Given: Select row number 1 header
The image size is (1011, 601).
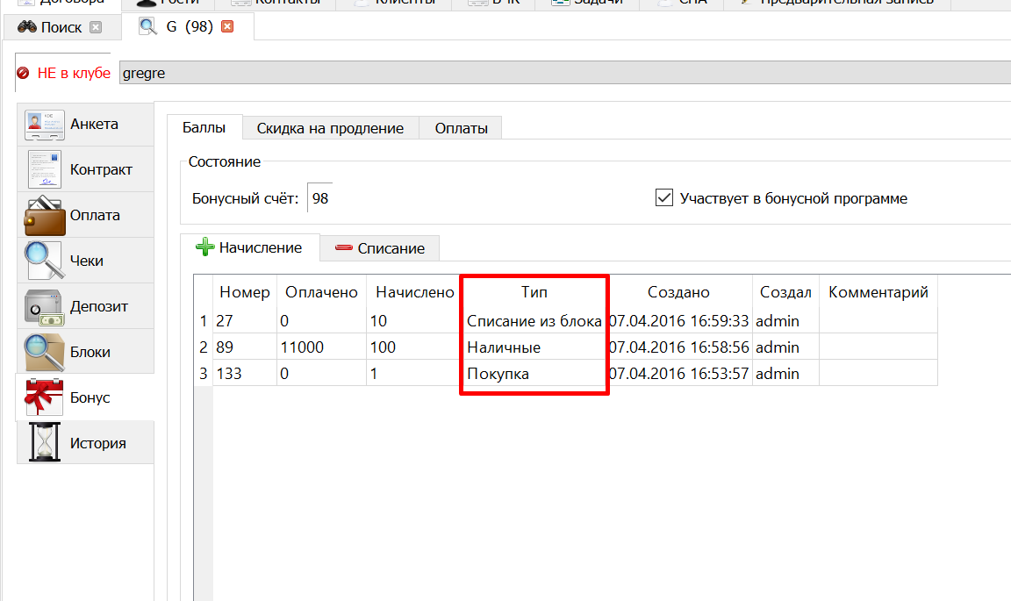Looking at the screenshot, I should pyautogui.click(x=203, y=320).
